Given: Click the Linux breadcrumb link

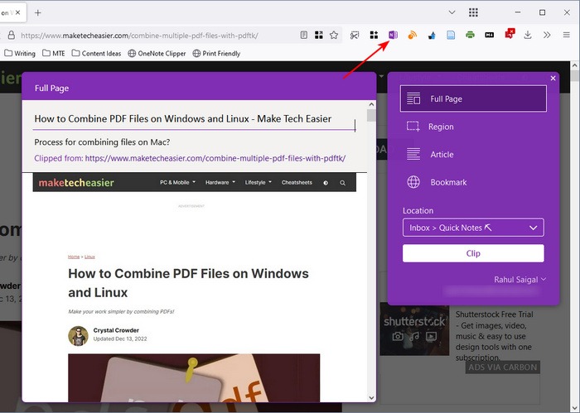Looking at the screenshot, I should [89, 257].
